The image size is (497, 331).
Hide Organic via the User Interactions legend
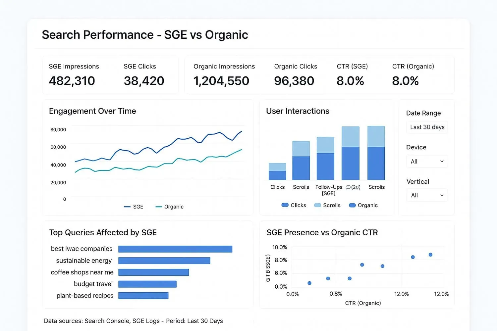pyautogui.click(x=363, y=205)
